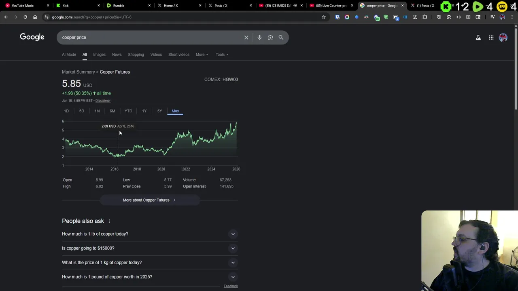518x291 pixels.
Task: Reload the page
Action: pos(25,17)
